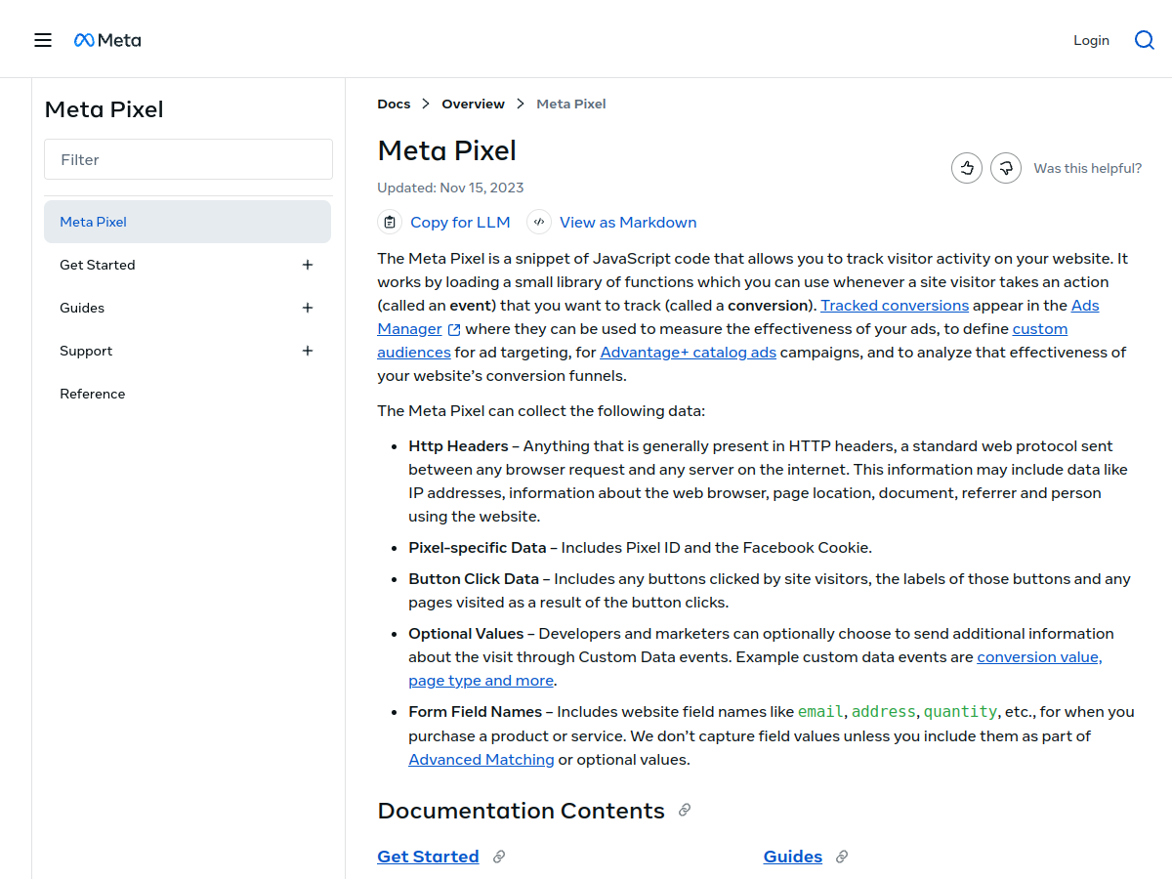Click the clipboard Copy for LLM icon
Screen dimensions: 1172x879
[390, 222]
